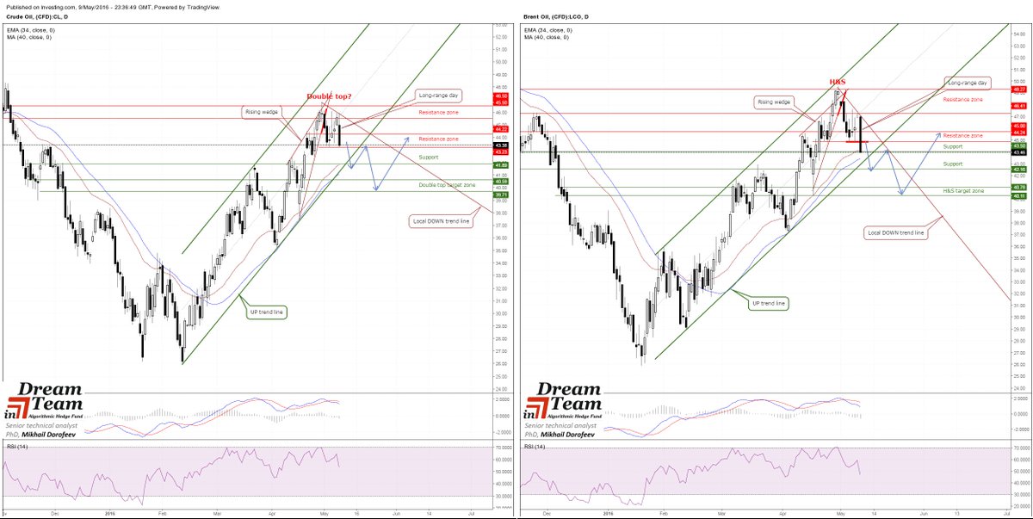Click 'Rising wedge' callout on Brent Oil chart
The width and height of the screenshot is (1033, 519).
[x=772, y=102]
